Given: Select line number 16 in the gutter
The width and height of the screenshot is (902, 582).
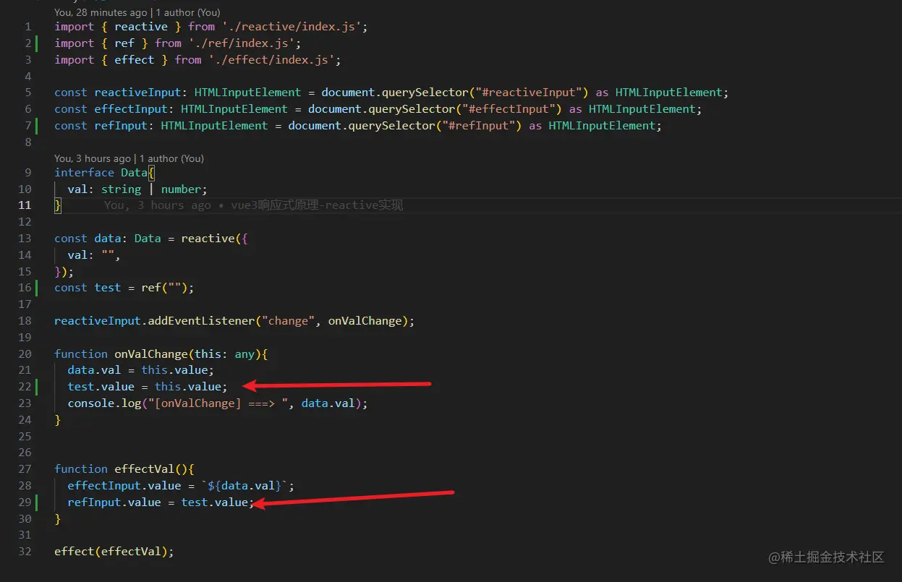Looking at the screenshot, I should pos(25,288).
